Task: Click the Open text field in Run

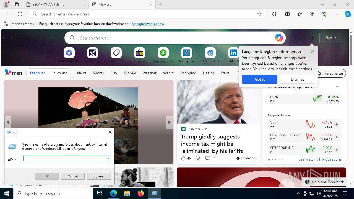Action: click(x=64, y=159)
